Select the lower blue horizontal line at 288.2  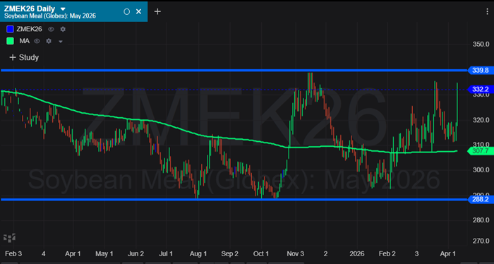pos(234,200)
